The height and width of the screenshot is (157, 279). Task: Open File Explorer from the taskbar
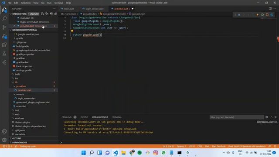coord(123,153)
